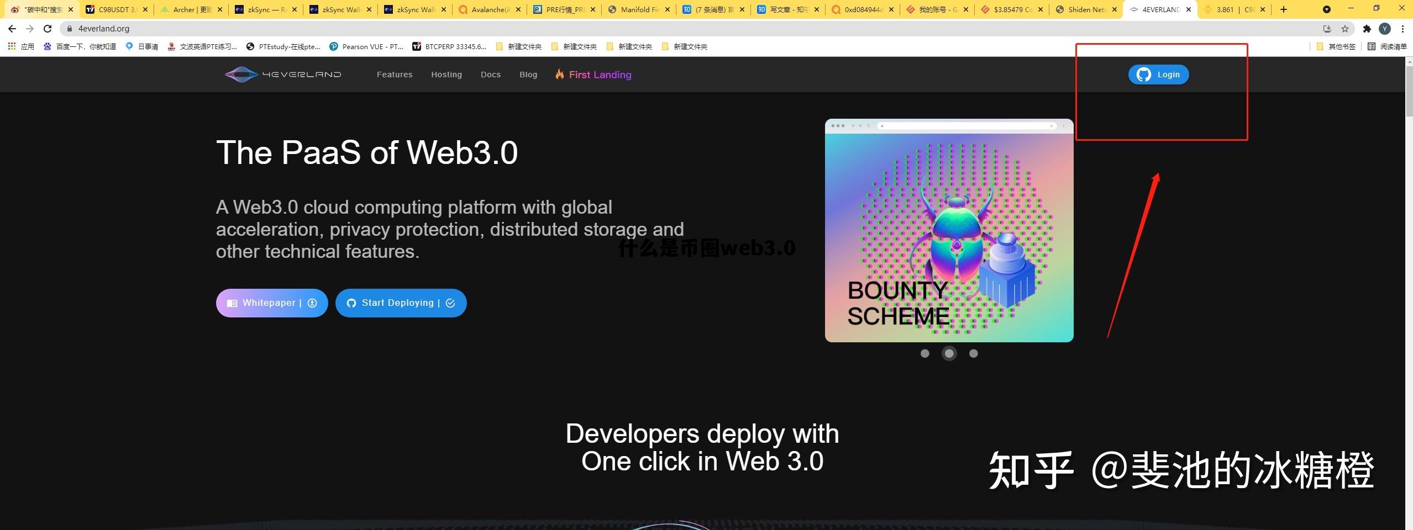Open the Docs nav item
The height and width of the screenshot is (530, 1413).
[x=491, y=75]
